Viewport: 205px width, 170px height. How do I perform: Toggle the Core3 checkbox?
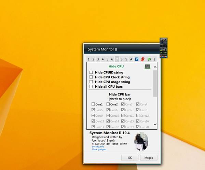(x=123, y=104)
